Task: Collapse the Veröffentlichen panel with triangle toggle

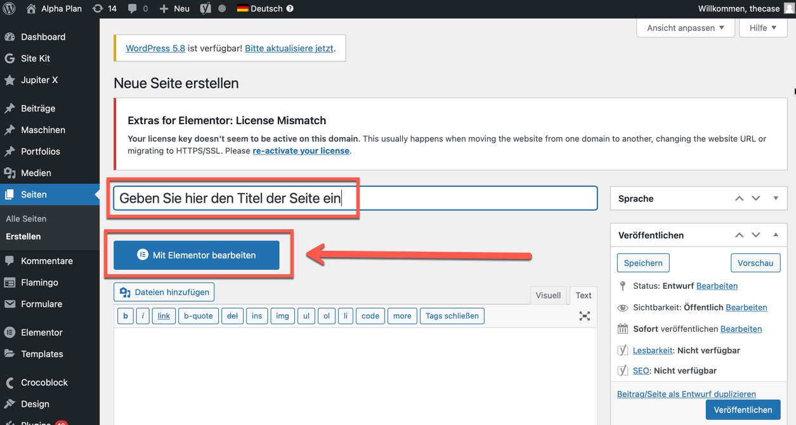Action: (775, 235)
